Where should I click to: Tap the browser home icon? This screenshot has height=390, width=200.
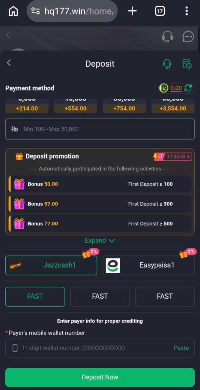point(13,11)
